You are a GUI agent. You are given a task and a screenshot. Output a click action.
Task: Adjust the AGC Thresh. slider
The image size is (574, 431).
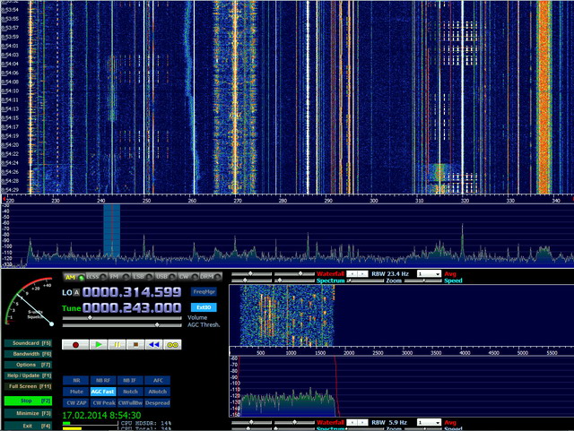[122, 325]
